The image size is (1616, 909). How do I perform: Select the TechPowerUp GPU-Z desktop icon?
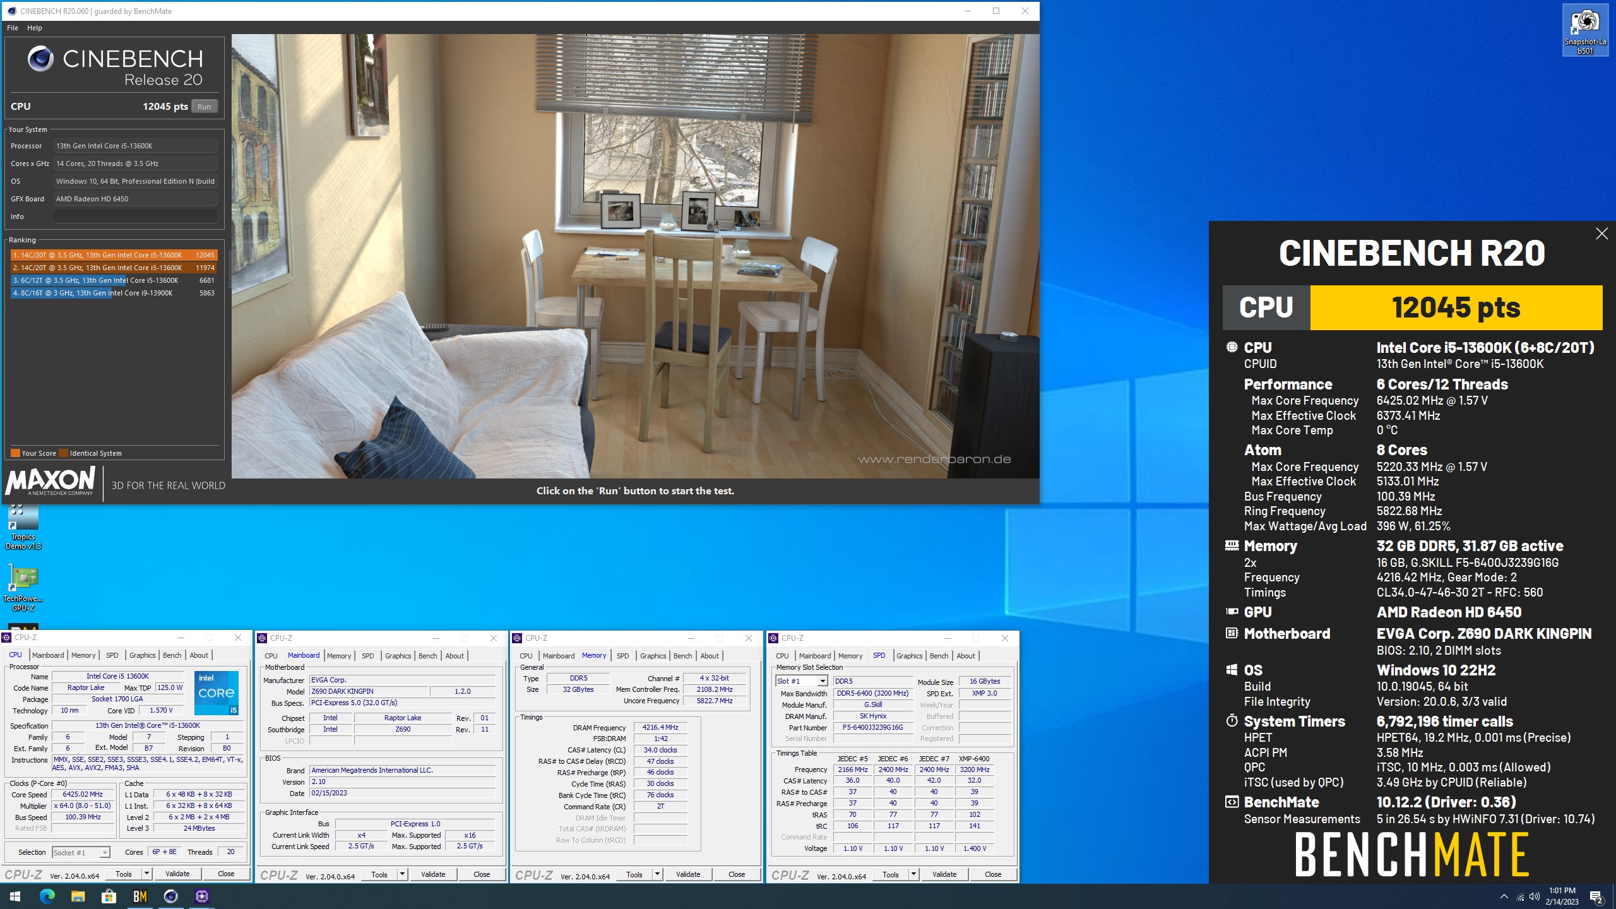coord(23,588)
